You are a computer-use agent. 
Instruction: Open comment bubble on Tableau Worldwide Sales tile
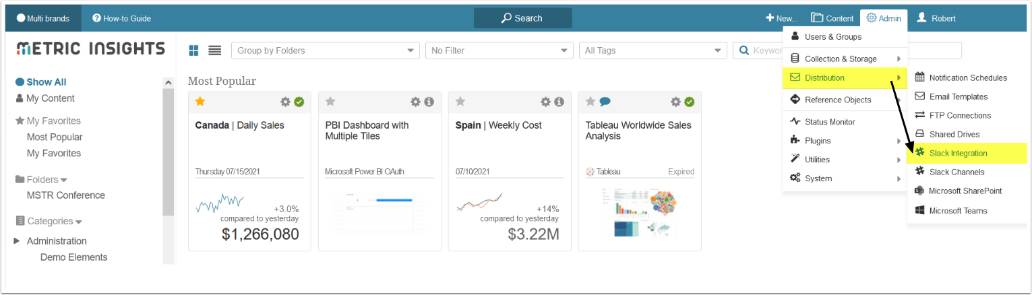[x=605, y=102]
